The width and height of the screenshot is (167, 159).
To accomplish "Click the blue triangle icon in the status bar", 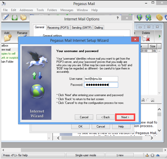I will [158, 155].
